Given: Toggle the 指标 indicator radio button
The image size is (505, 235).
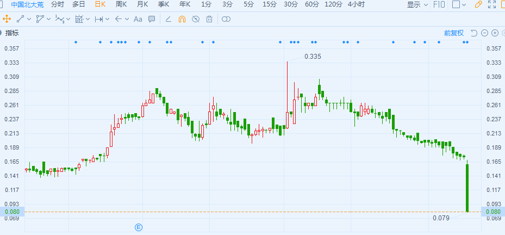Looking at the screenshot, I should [4, 33].
